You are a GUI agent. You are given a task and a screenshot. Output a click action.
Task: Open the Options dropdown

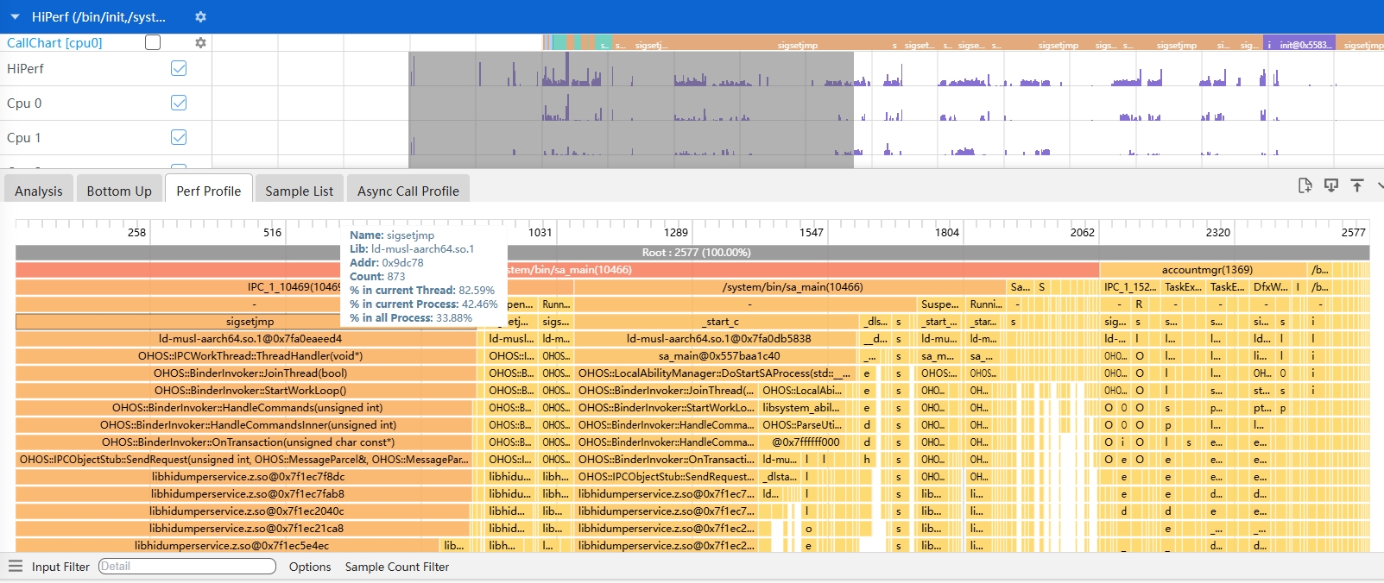pyautogui.click(x=310, y=567)
